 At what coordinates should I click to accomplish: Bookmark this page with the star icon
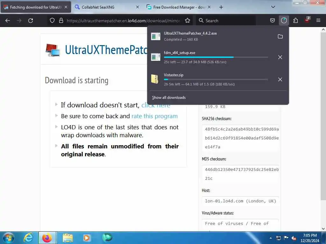tap(188, 21)
